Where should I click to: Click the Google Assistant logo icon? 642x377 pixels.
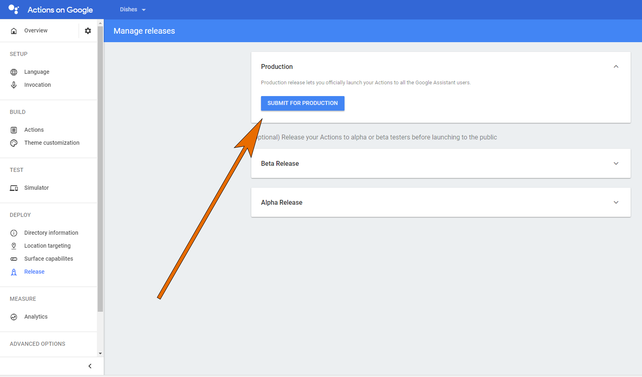pos(14,9)
